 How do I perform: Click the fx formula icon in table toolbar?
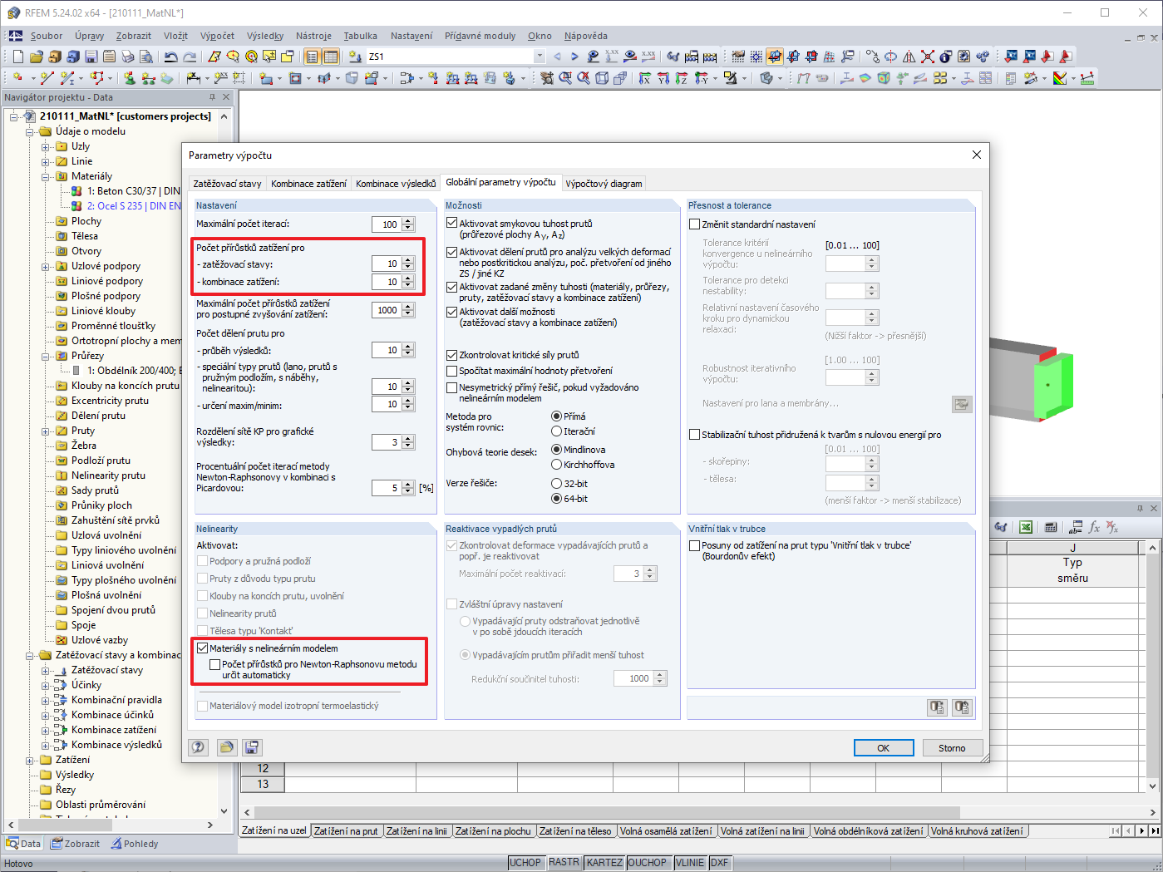coord(1094,527)
